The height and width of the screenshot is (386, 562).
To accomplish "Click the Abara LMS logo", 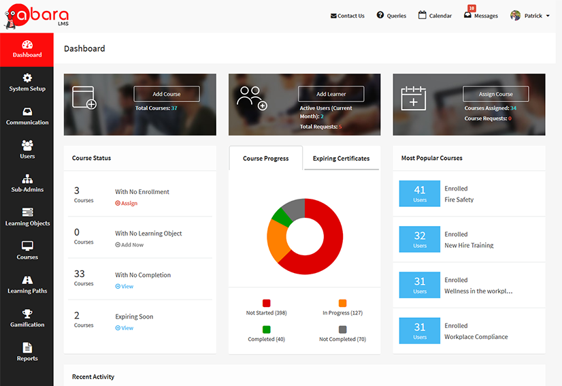I will (x=36, y=16).
